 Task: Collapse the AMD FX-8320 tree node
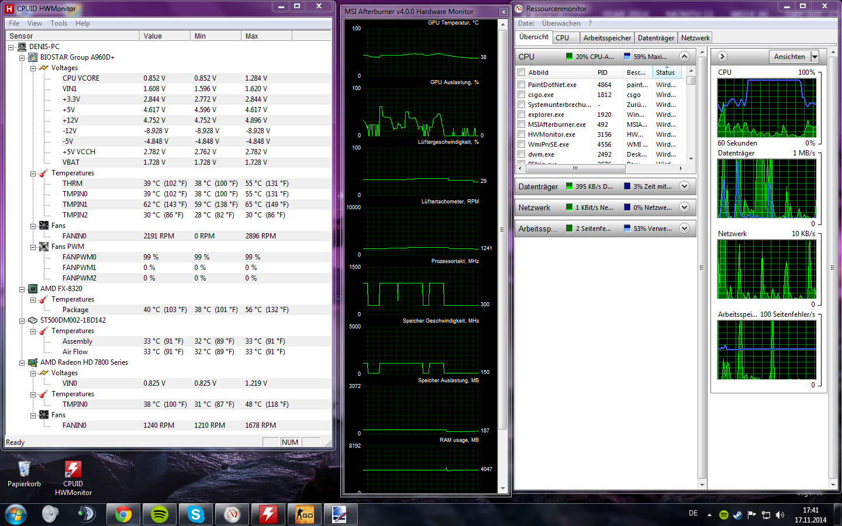coord(22,289)
